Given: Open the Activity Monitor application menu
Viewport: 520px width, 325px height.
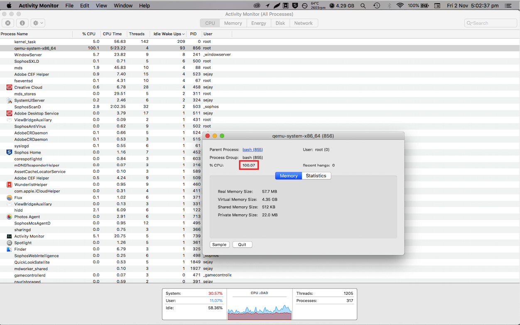Looking at the screenshot, I should (x=39, y=6).
